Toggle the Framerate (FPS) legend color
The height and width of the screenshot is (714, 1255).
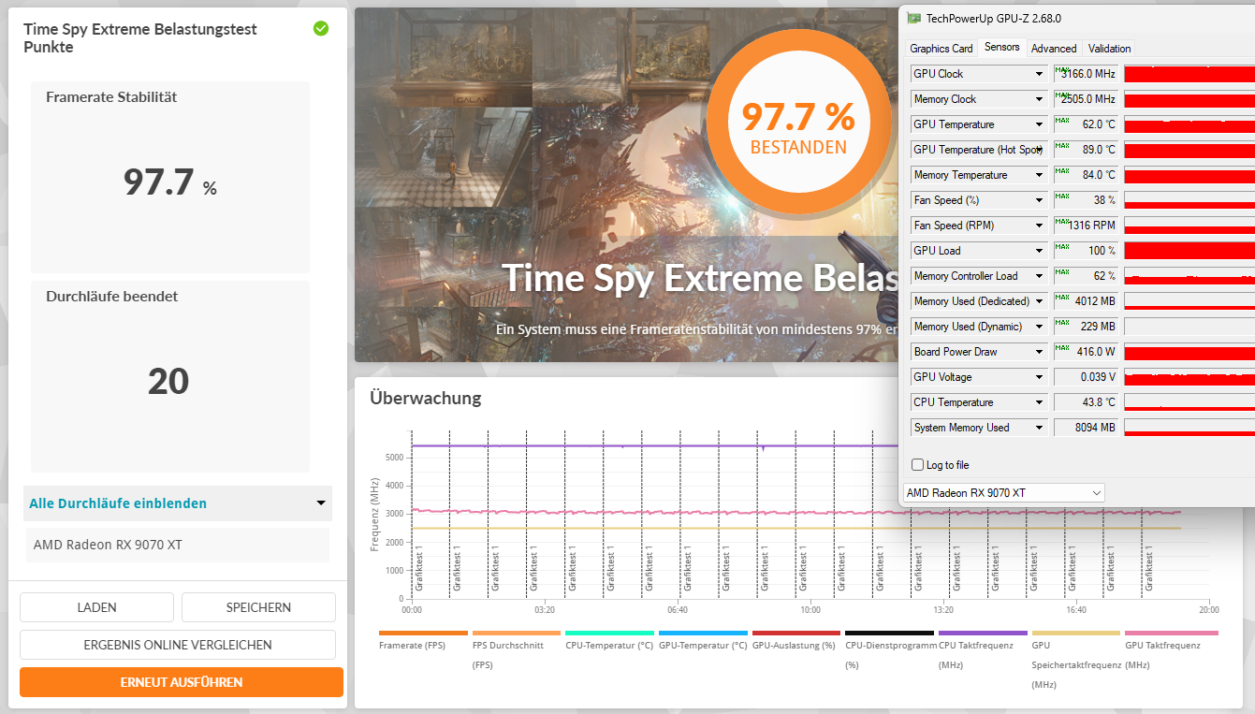point(423,634)
